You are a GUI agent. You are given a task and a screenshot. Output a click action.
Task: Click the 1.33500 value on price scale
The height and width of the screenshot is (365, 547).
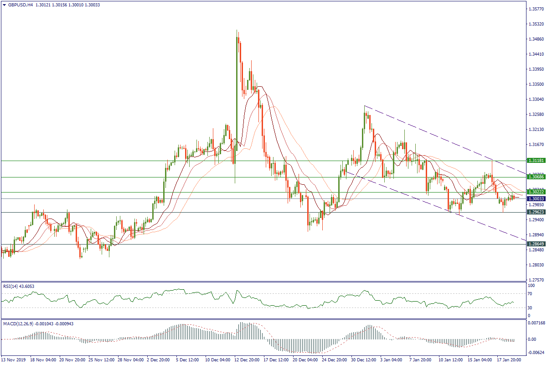[534, 84]
